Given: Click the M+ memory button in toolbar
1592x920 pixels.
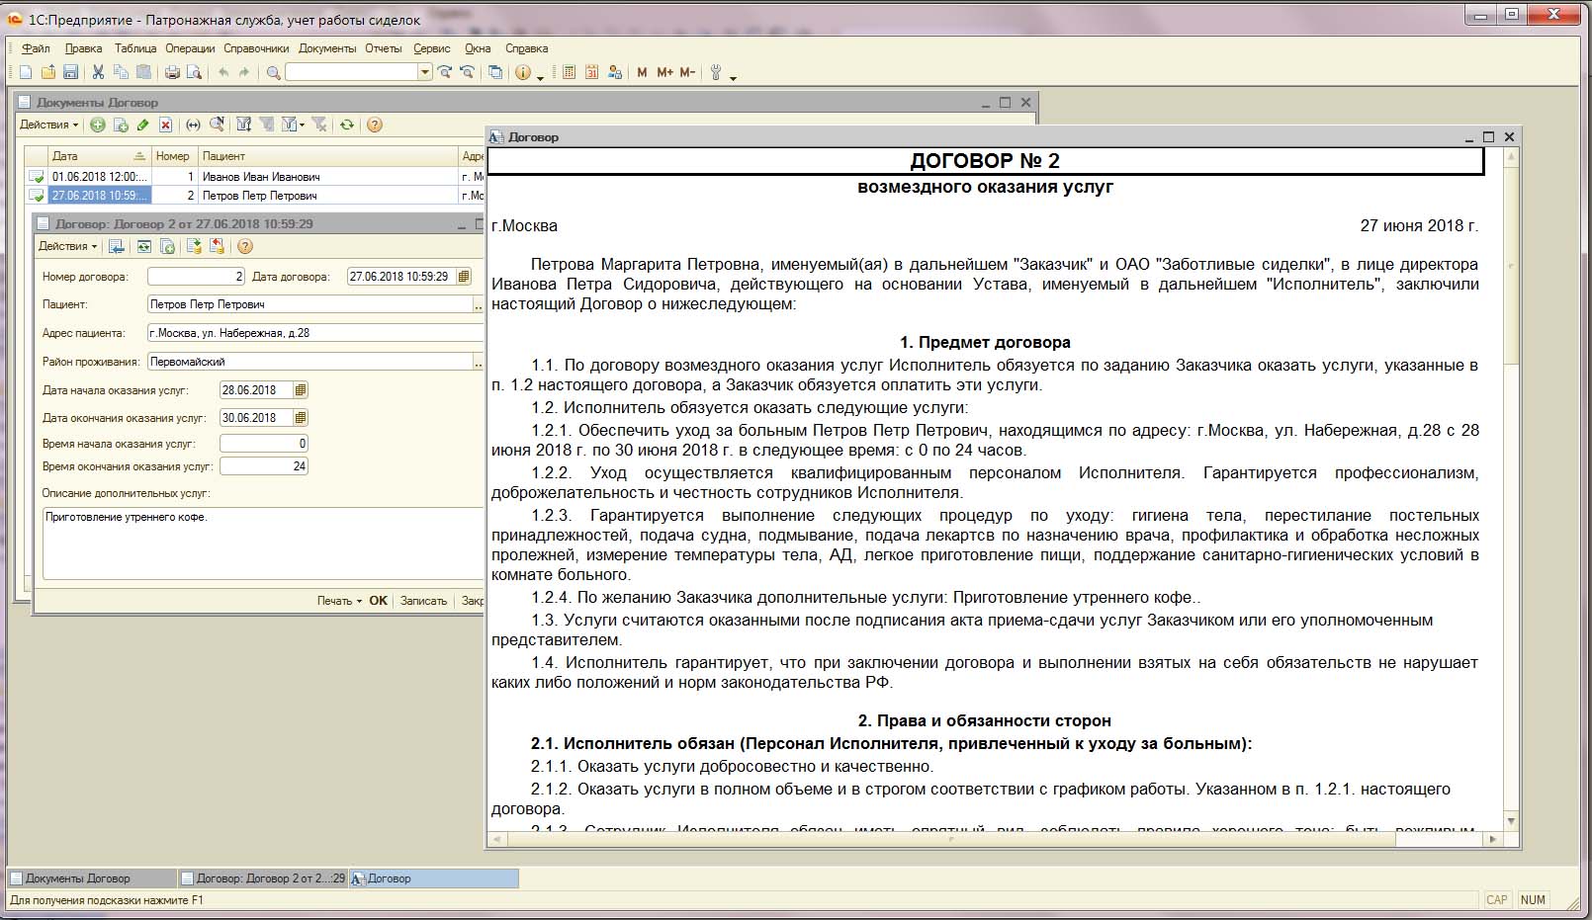Looking at the screenshot, I should [x=664, y=72].
